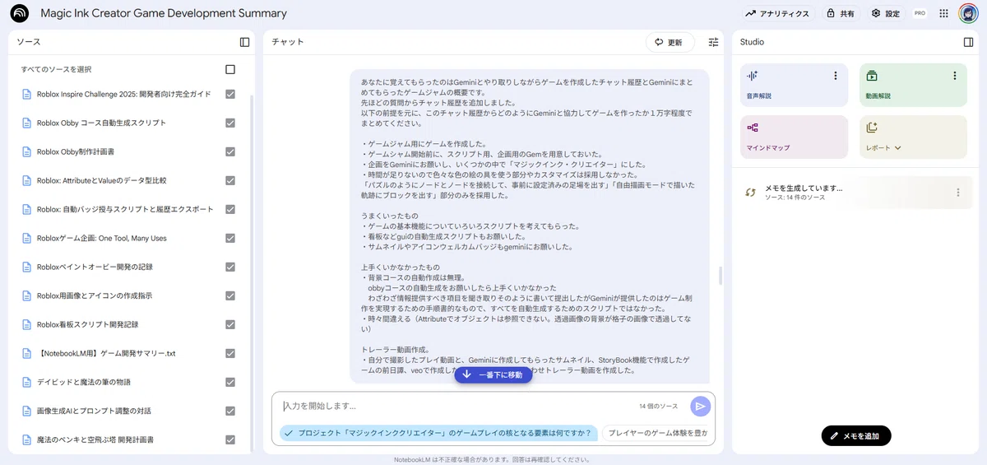The image size is (987, 465).
Task: Uncheck 自動バッジ授与スクリプト source checkbox
Action: 230,209
